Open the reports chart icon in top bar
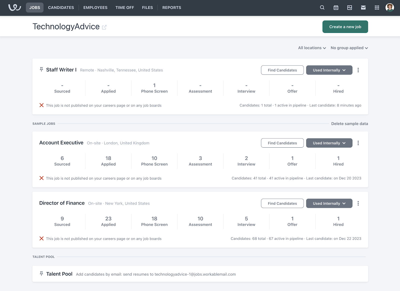This screenshot has width=400, height=291. 350,7
